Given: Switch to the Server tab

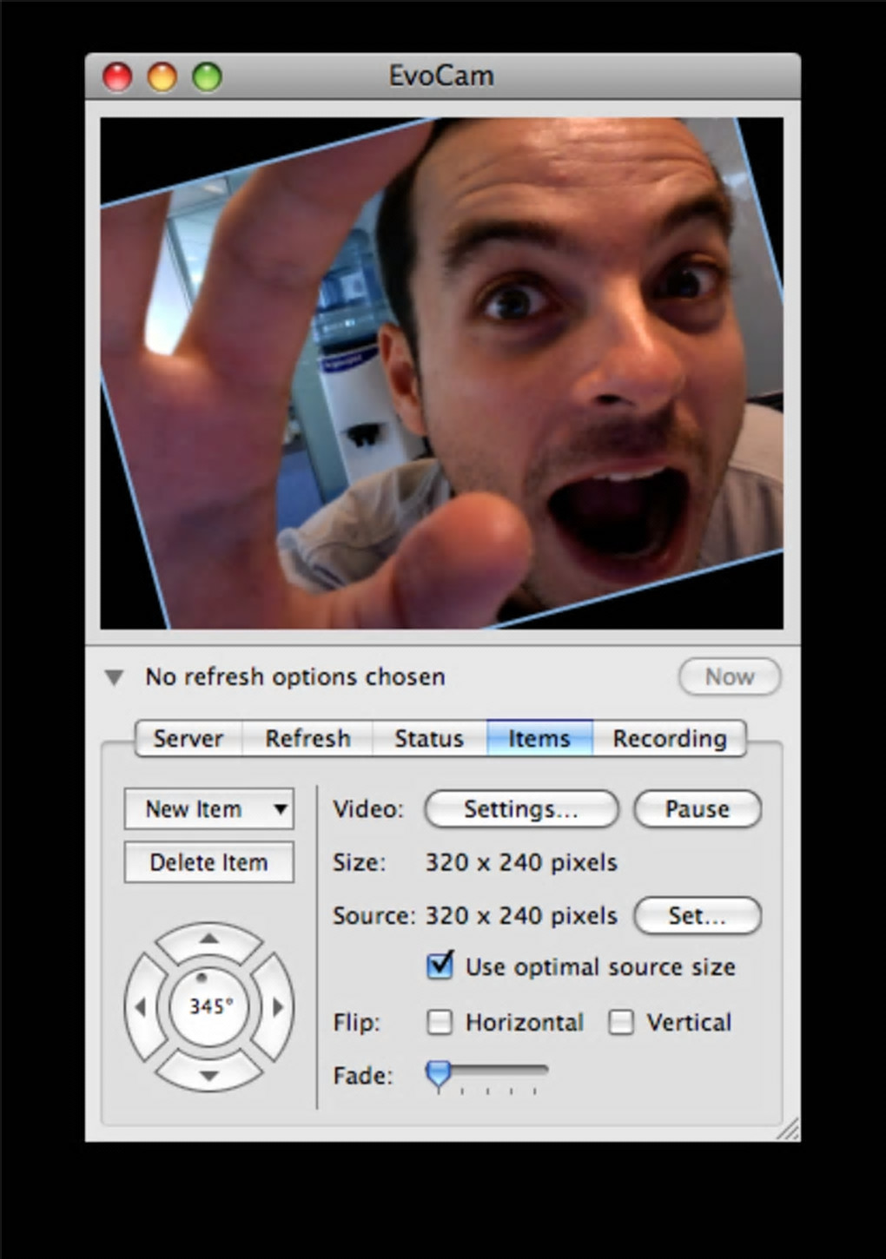Looking at the screenshot, I should tap(188, 738).
